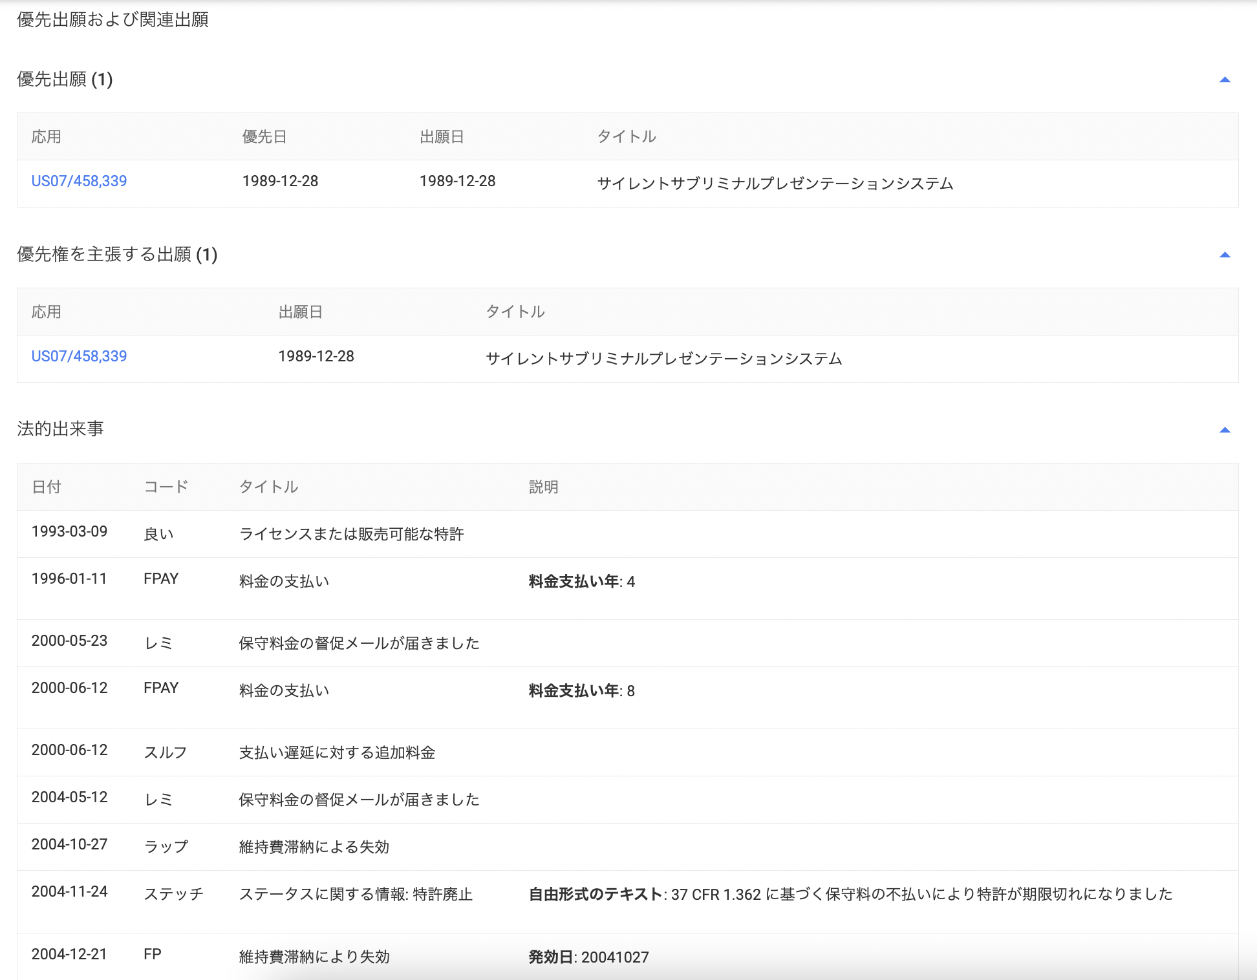Click 出願日 header in 優先権を主張する出願 table
The height and width of the screenshot is (980, 1257).
pos(300,312)
